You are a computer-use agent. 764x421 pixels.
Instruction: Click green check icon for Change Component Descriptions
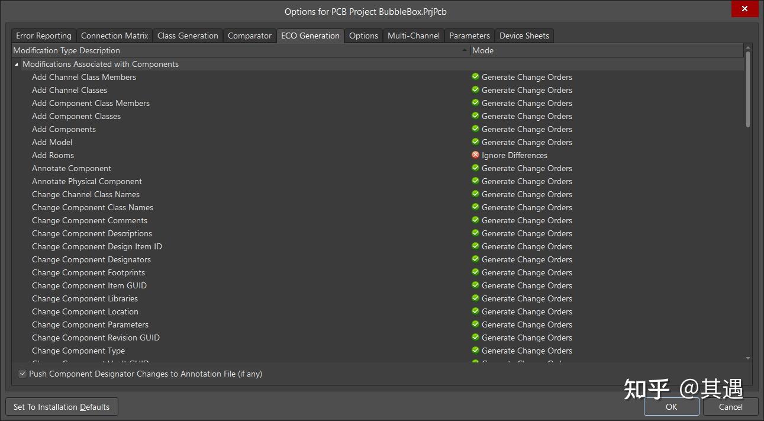[x=475, y=233]
